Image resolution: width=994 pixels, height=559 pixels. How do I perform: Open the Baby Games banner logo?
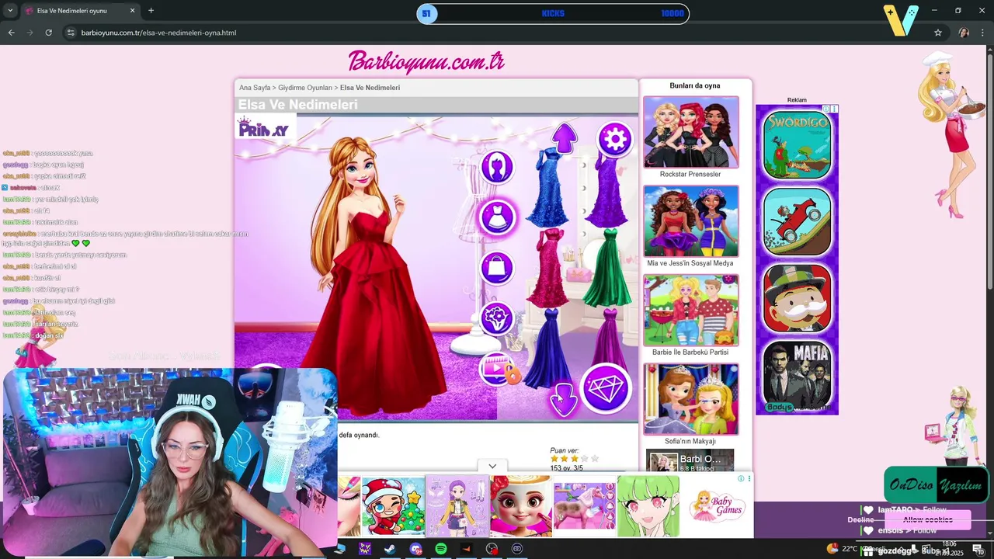click(x=717, y=506)
